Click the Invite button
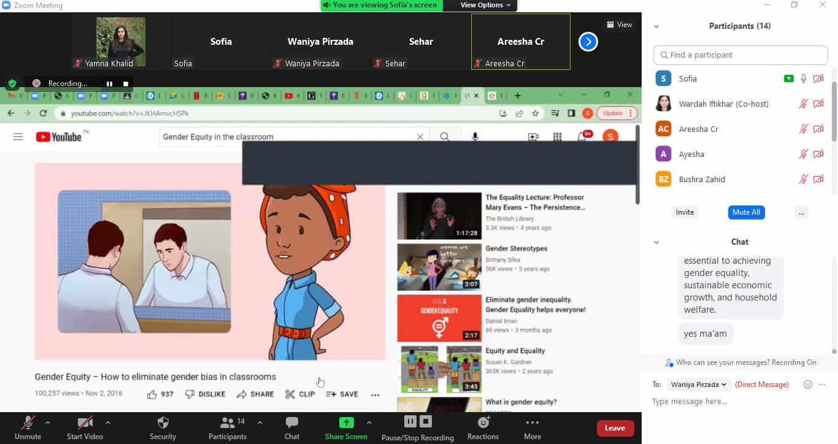Viewport: 838px width, 444px height. 685,212
